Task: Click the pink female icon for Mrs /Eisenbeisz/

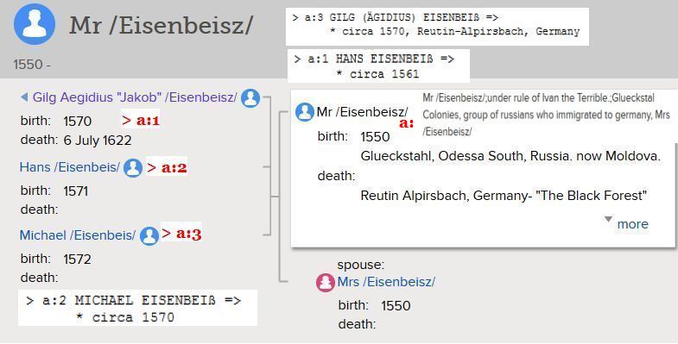Action: pyautogui.click(x=325, y=282)
